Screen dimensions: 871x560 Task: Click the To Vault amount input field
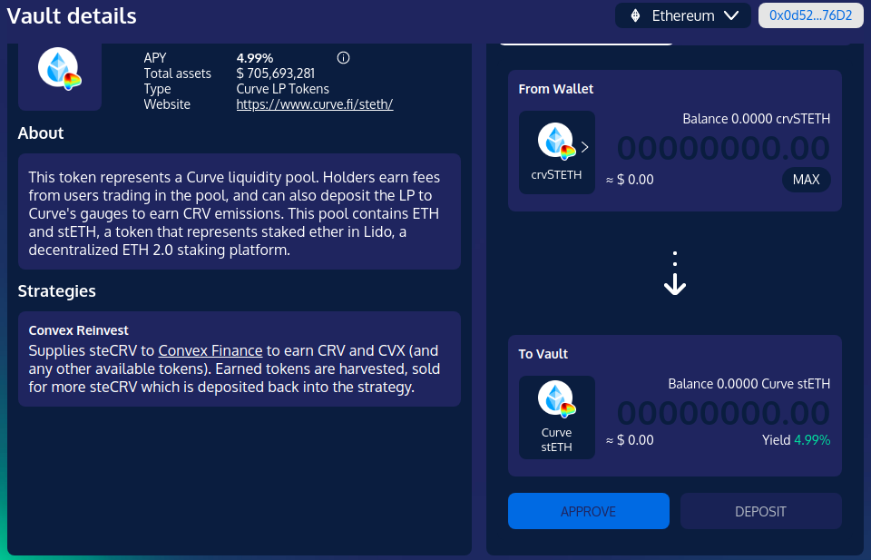point(723,413)
